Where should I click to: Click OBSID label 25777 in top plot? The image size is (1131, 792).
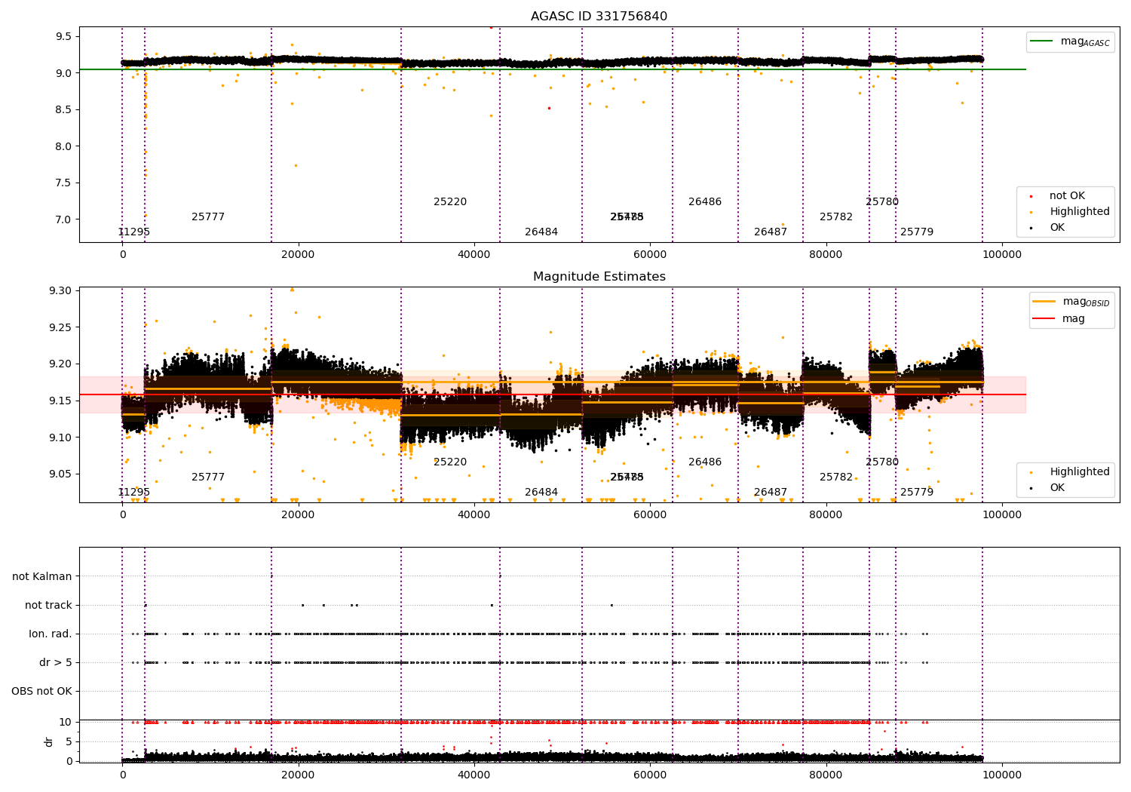[x=208, y=217]
